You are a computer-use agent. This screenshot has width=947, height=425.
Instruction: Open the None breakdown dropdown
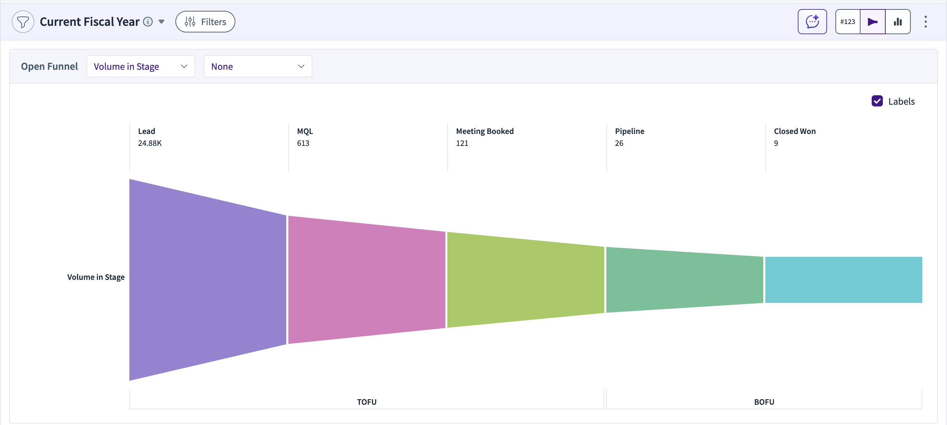(258, 67)
